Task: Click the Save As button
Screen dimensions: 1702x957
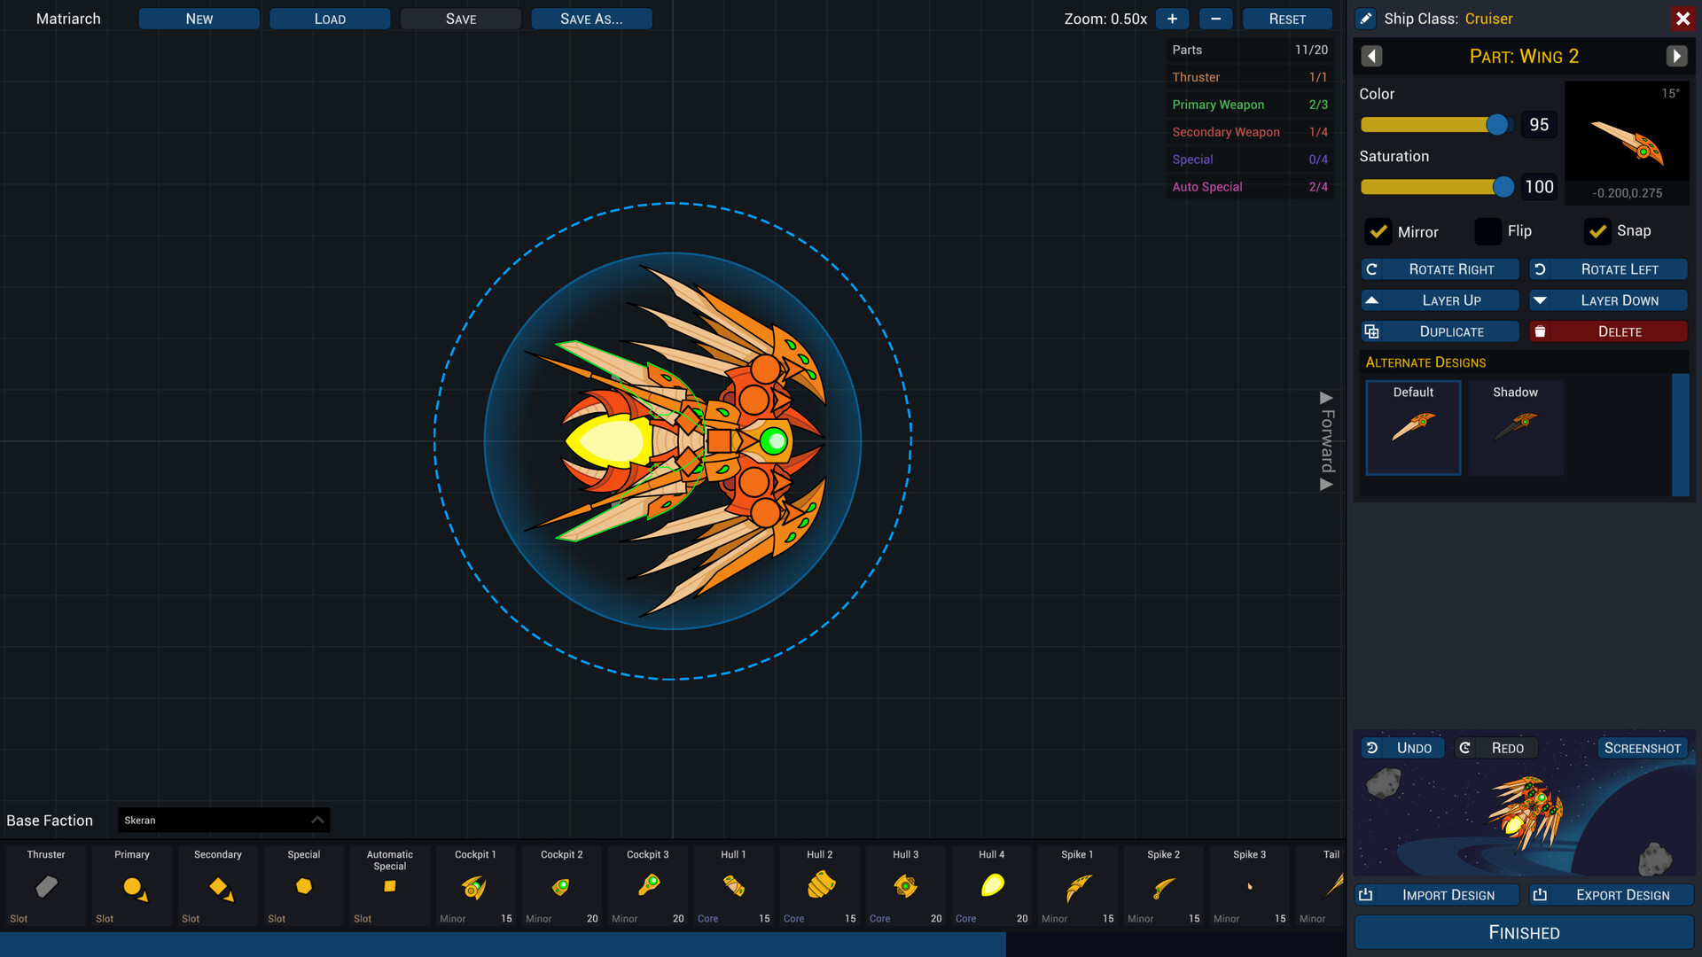Action: tap(591, 18)
